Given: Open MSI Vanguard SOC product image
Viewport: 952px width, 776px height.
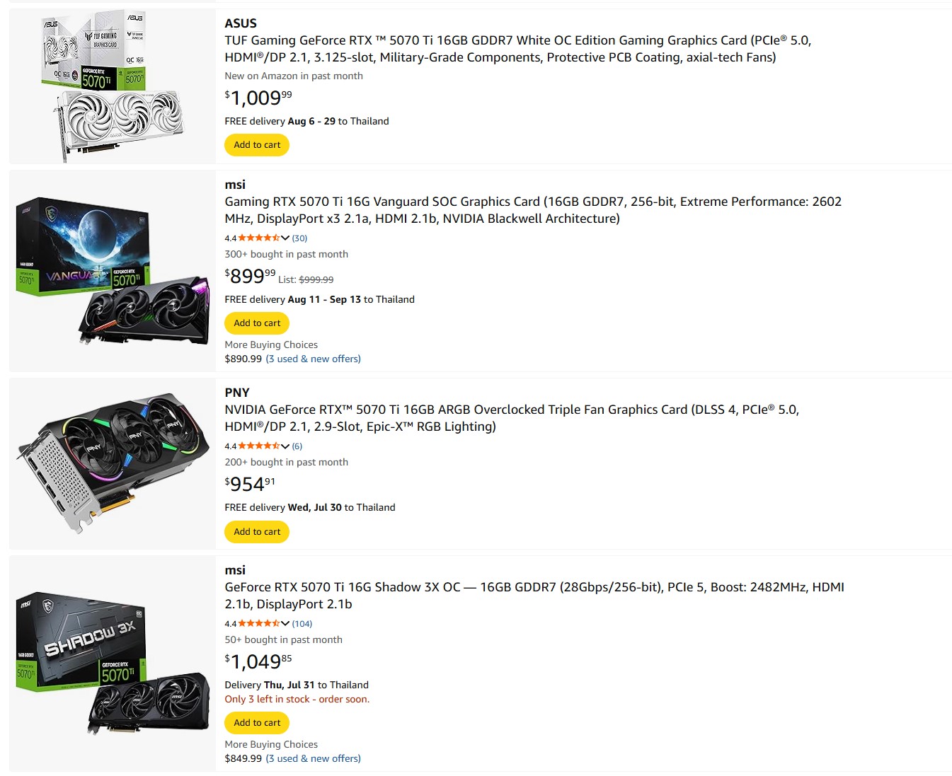Looking at the screenshot, I should (113, 271).
